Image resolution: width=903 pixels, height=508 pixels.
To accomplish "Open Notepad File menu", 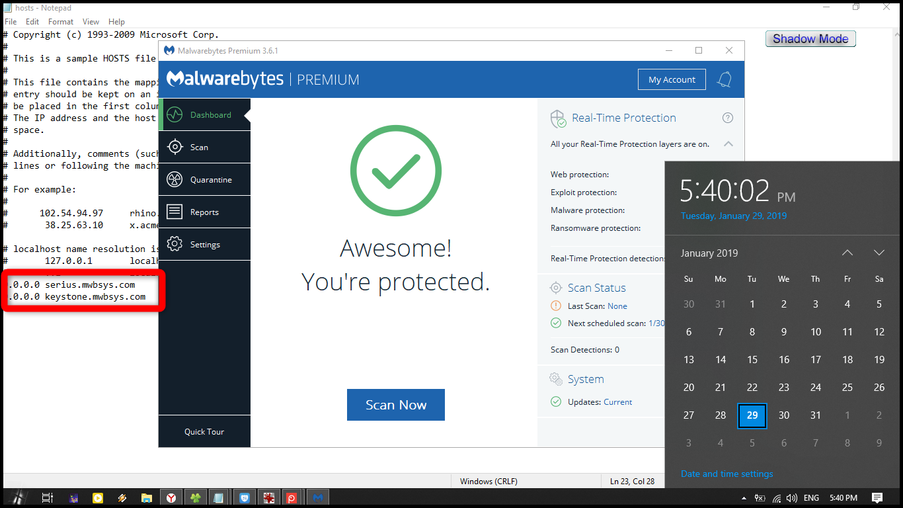I will coord(11,22).
